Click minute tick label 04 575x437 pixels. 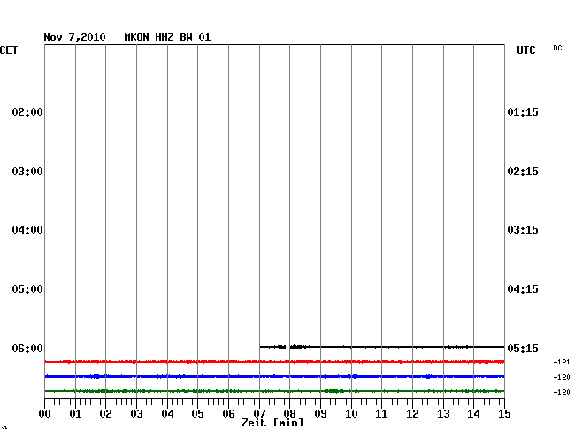pyautogui.click(x=167, y=414)
